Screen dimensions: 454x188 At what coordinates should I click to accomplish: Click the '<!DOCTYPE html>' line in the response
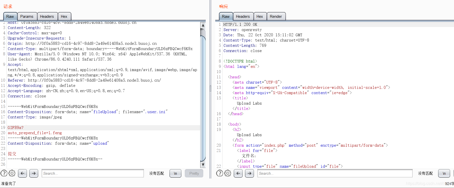(240, 61)
